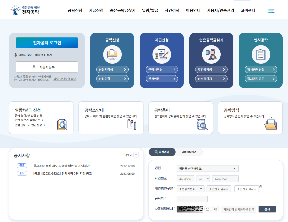Click the monitor icon on the 공탁신청 card

point(112,54)
